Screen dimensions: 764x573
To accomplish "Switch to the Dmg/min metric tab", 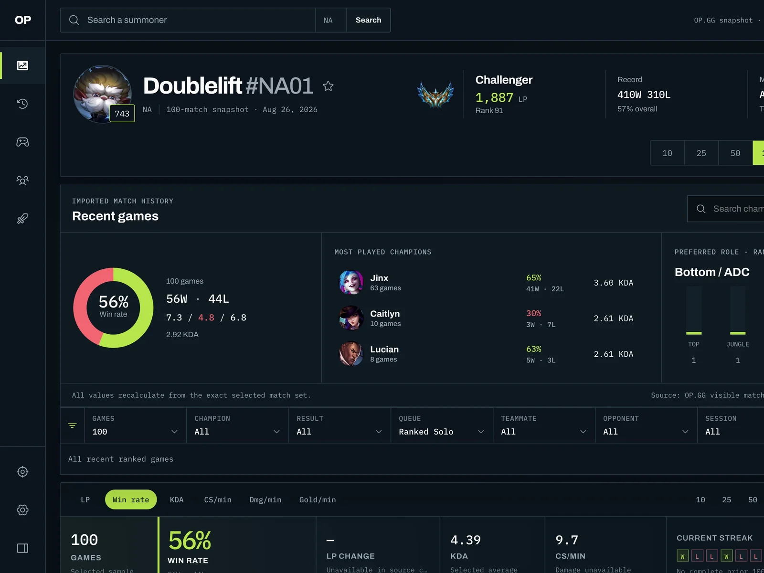I will 265,500.
